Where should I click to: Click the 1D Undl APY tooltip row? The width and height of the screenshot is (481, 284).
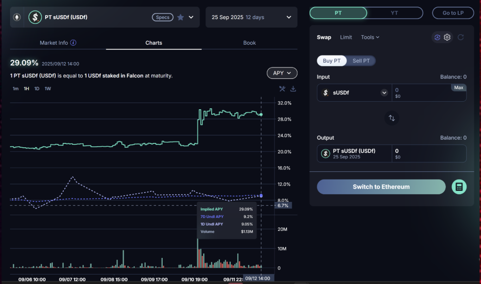pyautogui.click(x=226, y=224)
